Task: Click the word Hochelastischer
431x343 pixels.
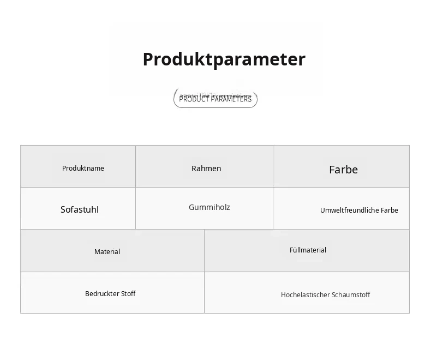Action: [x=306, y=295]
